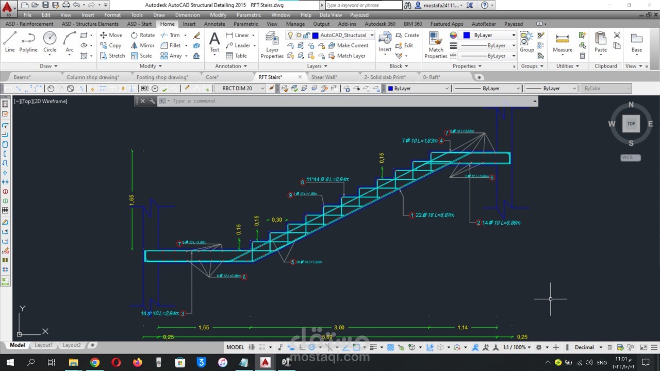Click the Match Layer button
Image resolution: width=660 pixels, height=371 pixels.
346,56
